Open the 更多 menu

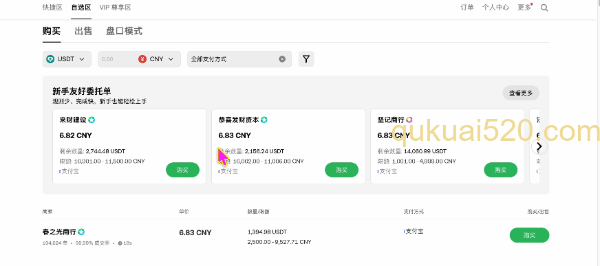pyautogui.click(x=524, y=8)
